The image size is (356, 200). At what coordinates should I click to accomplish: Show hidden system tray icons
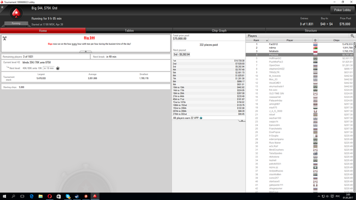click(x=319, y=196)
